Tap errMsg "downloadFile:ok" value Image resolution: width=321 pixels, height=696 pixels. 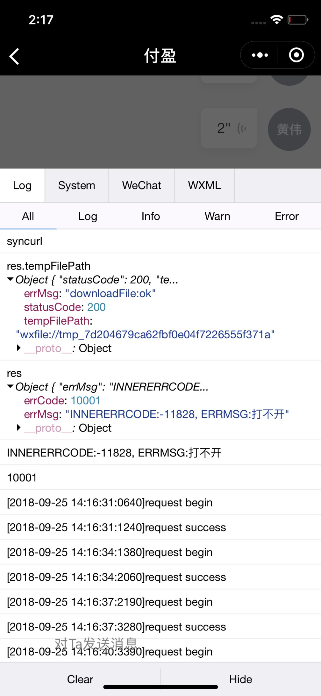pyautogui.click(x=111, y=293)
